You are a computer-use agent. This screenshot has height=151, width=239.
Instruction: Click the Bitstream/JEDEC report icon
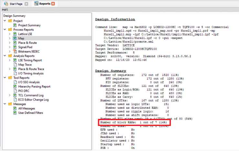coord(15,51)
